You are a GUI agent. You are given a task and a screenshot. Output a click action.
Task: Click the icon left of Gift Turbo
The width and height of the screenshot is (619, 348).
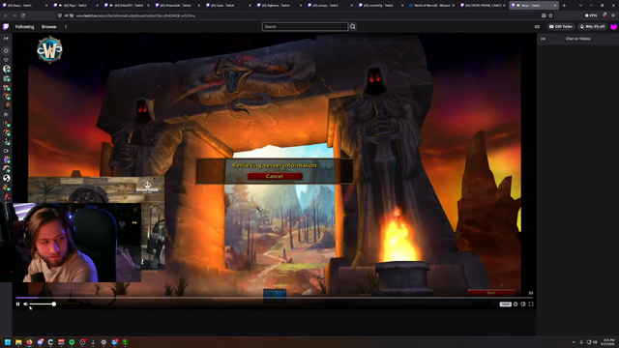pos(537,26)
